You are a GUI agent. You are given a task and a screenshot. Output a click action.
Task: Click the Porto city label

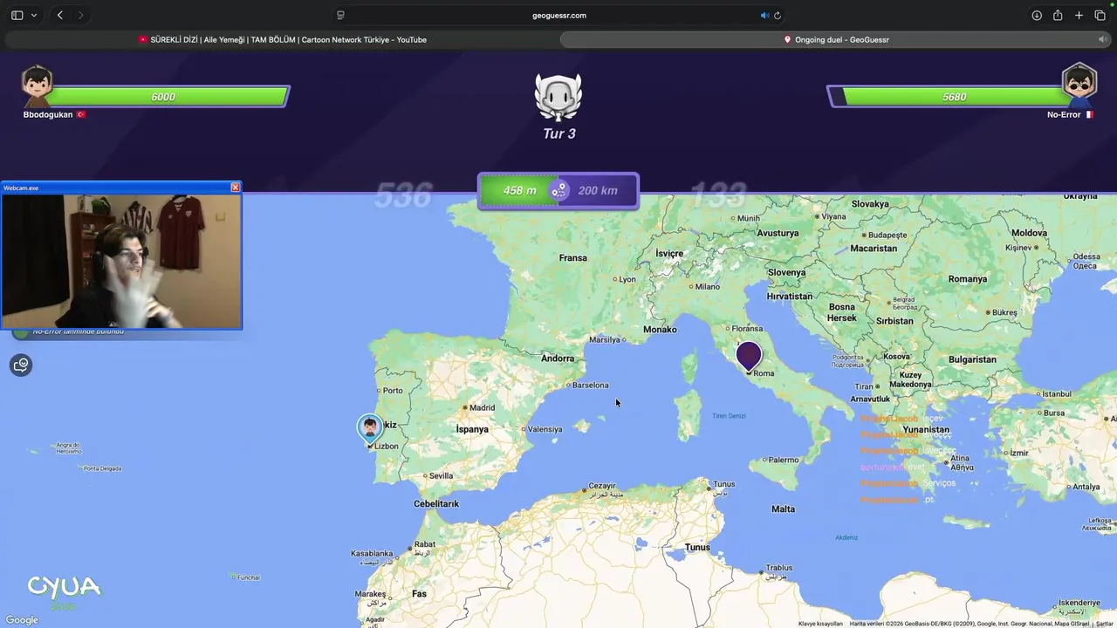click(x=393, y=390)
